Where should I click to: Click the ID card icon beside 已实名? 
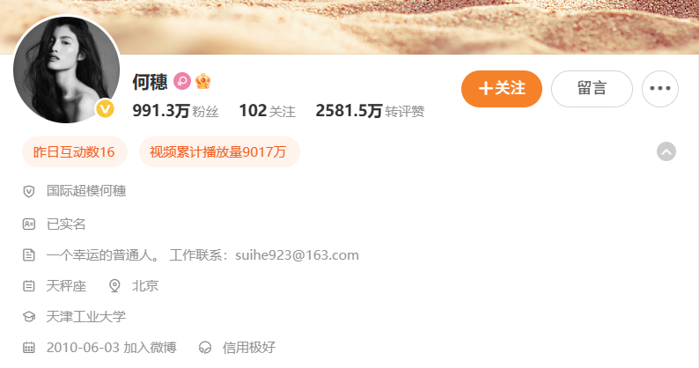[x=28, y=224]
